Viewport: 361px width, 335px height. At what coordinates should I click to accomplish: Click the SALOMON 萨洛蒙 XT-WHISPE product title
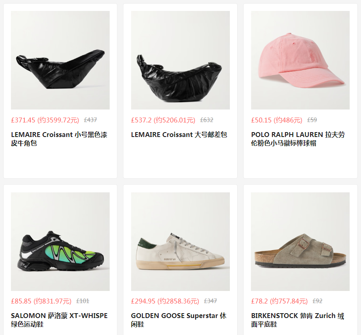(59, 320)
